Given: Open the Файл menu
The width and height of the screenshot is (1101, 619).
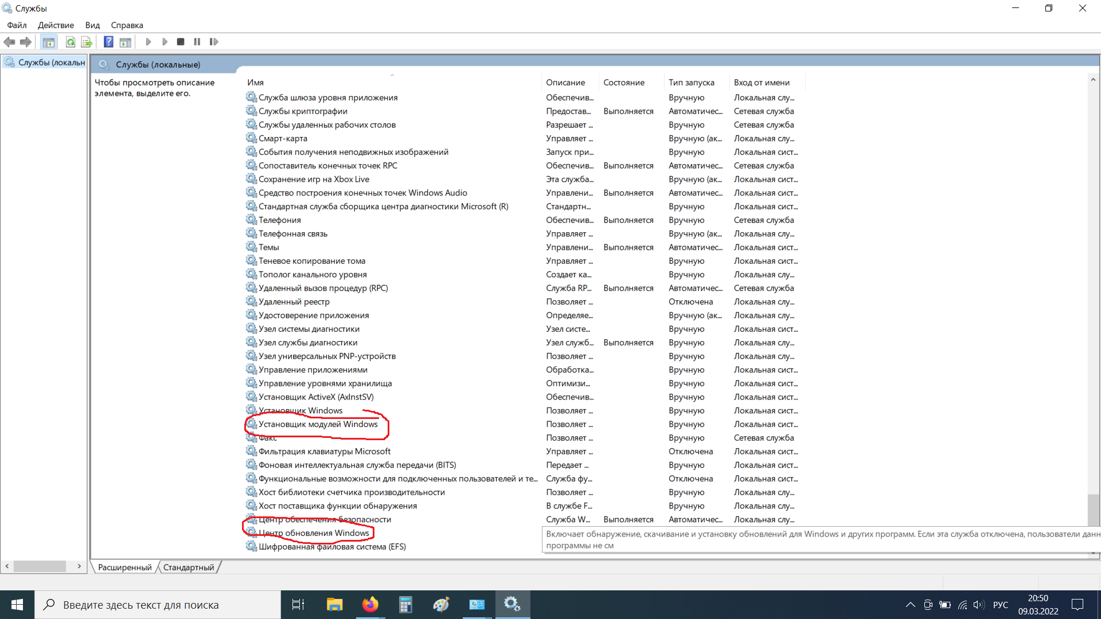Looking at the screenshot, I should (x=17, y=25).
